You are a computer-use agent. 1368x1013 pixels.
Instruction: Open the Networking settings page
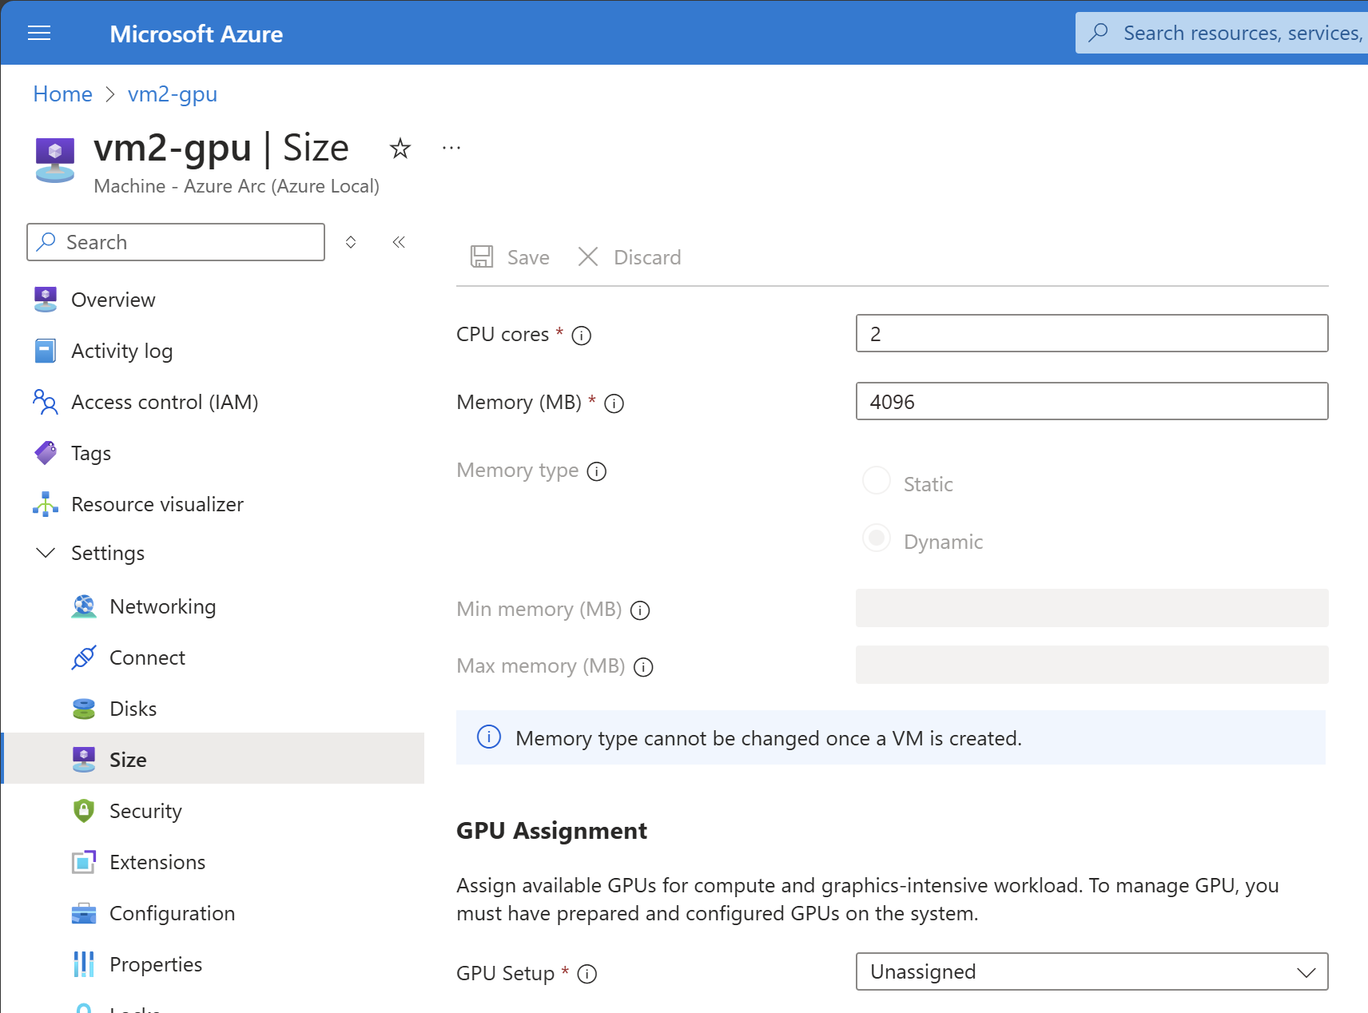tap(162, 606)
